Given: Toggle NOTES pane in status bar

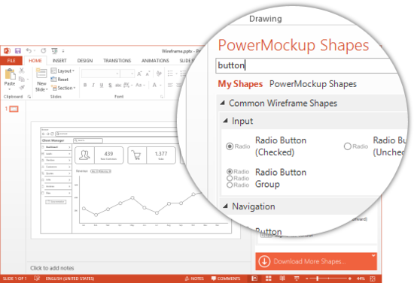Looking at the screenshot, I should [x=194, y=278].
